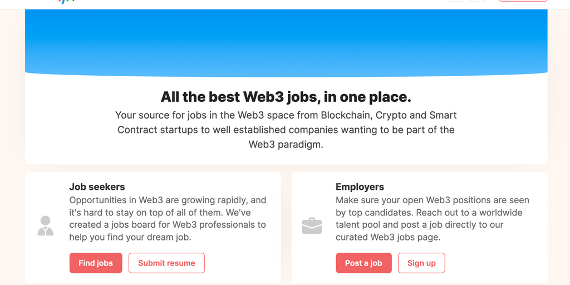Viewport: 570px width, 285px height.
Task: Click the intro paragraph about Web3 startups
Action: (x=286, y=130)
